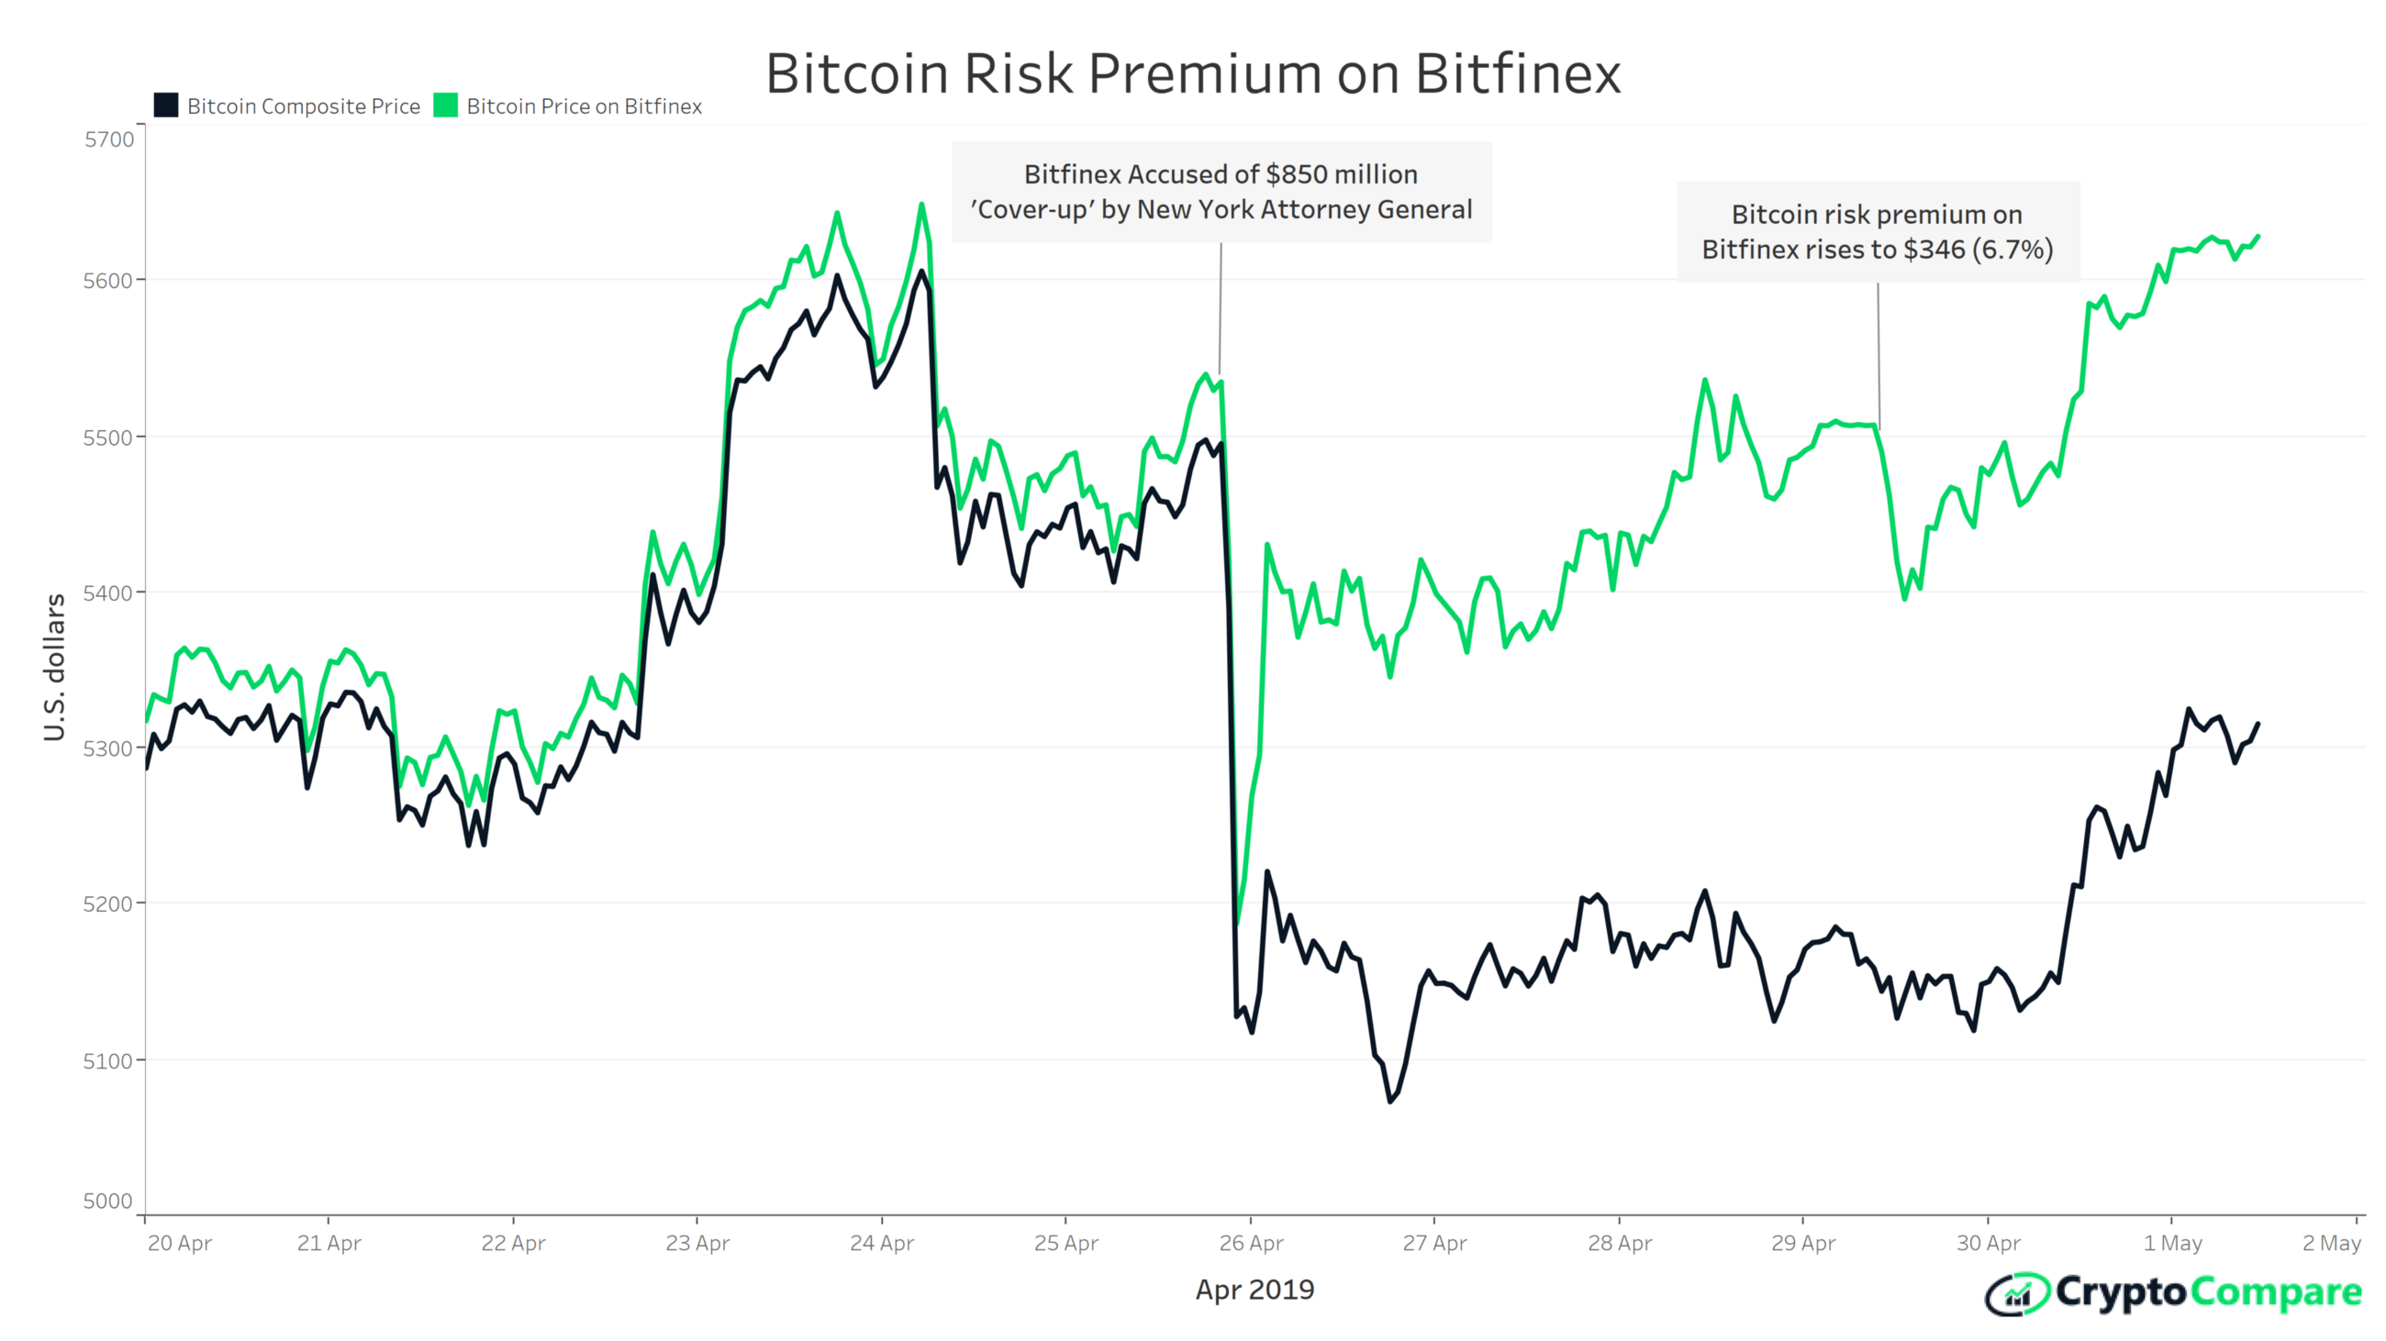This screenshot has height=1341, width=2386.
Task: Click the U.S. dollars axis title
Action: (55, 667)
